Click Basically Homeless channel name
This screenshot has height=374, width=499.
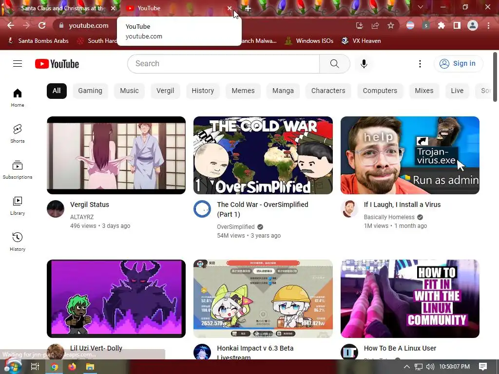pyautogui.click(x=389, y=217)
